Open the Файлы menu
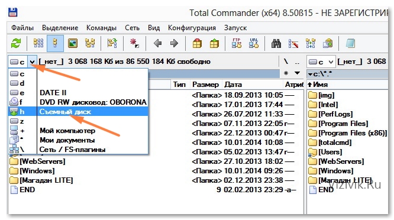Viewport: 394px width, 220px height. [22, 28]
